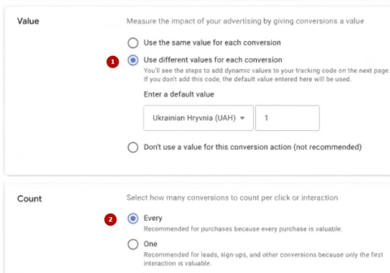
Task: Click the default value input field
Action: (287, 118)
